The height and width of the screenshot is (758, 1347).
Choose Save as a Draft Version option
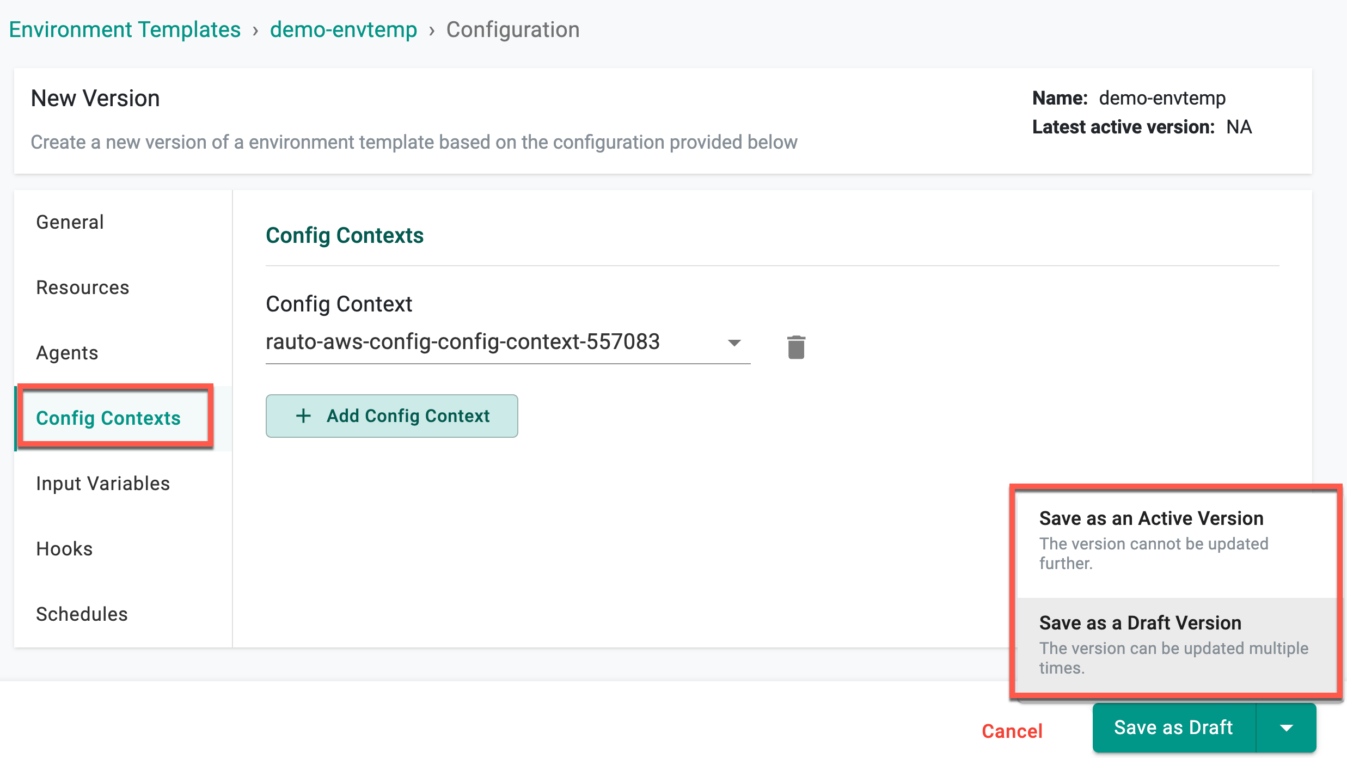(x=1177, y=645)
